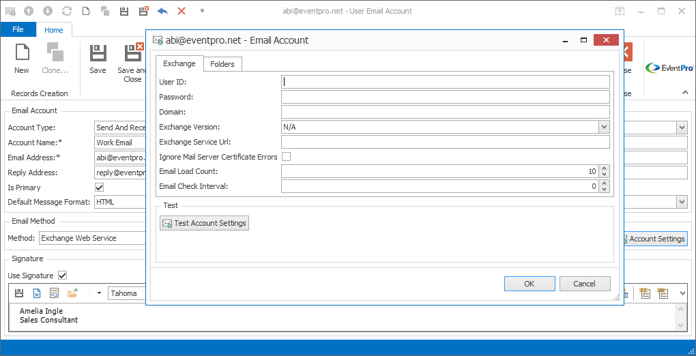Click the save-and-close icon in the quick access toolbar

coord(143,11)
